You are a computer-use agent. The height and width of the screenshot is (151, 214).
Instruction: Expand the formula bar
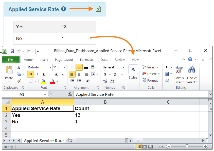(210, 94)
